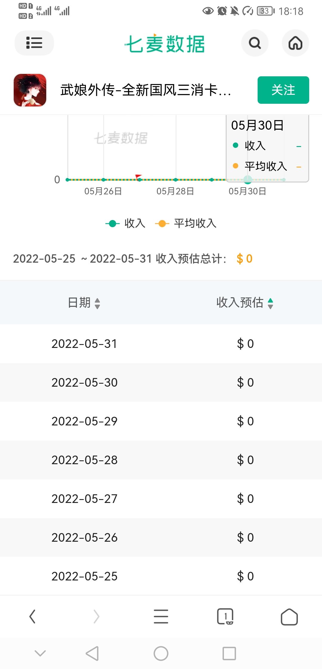Open the 武娘外传 app icon
The height and width of the screenshot is (669, 322).
coord(30,90)
